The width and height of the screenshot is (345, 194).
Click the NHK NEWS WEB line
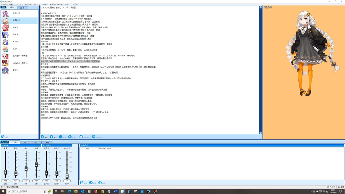pos(48,13)
